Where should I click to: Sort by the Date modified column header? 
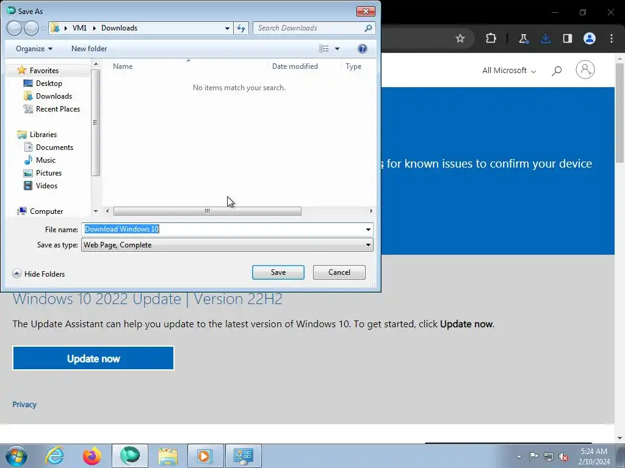[295, 66]
